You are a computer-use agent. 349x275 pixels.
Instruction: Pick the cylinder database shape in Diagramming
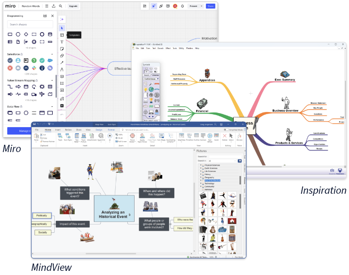50,34
